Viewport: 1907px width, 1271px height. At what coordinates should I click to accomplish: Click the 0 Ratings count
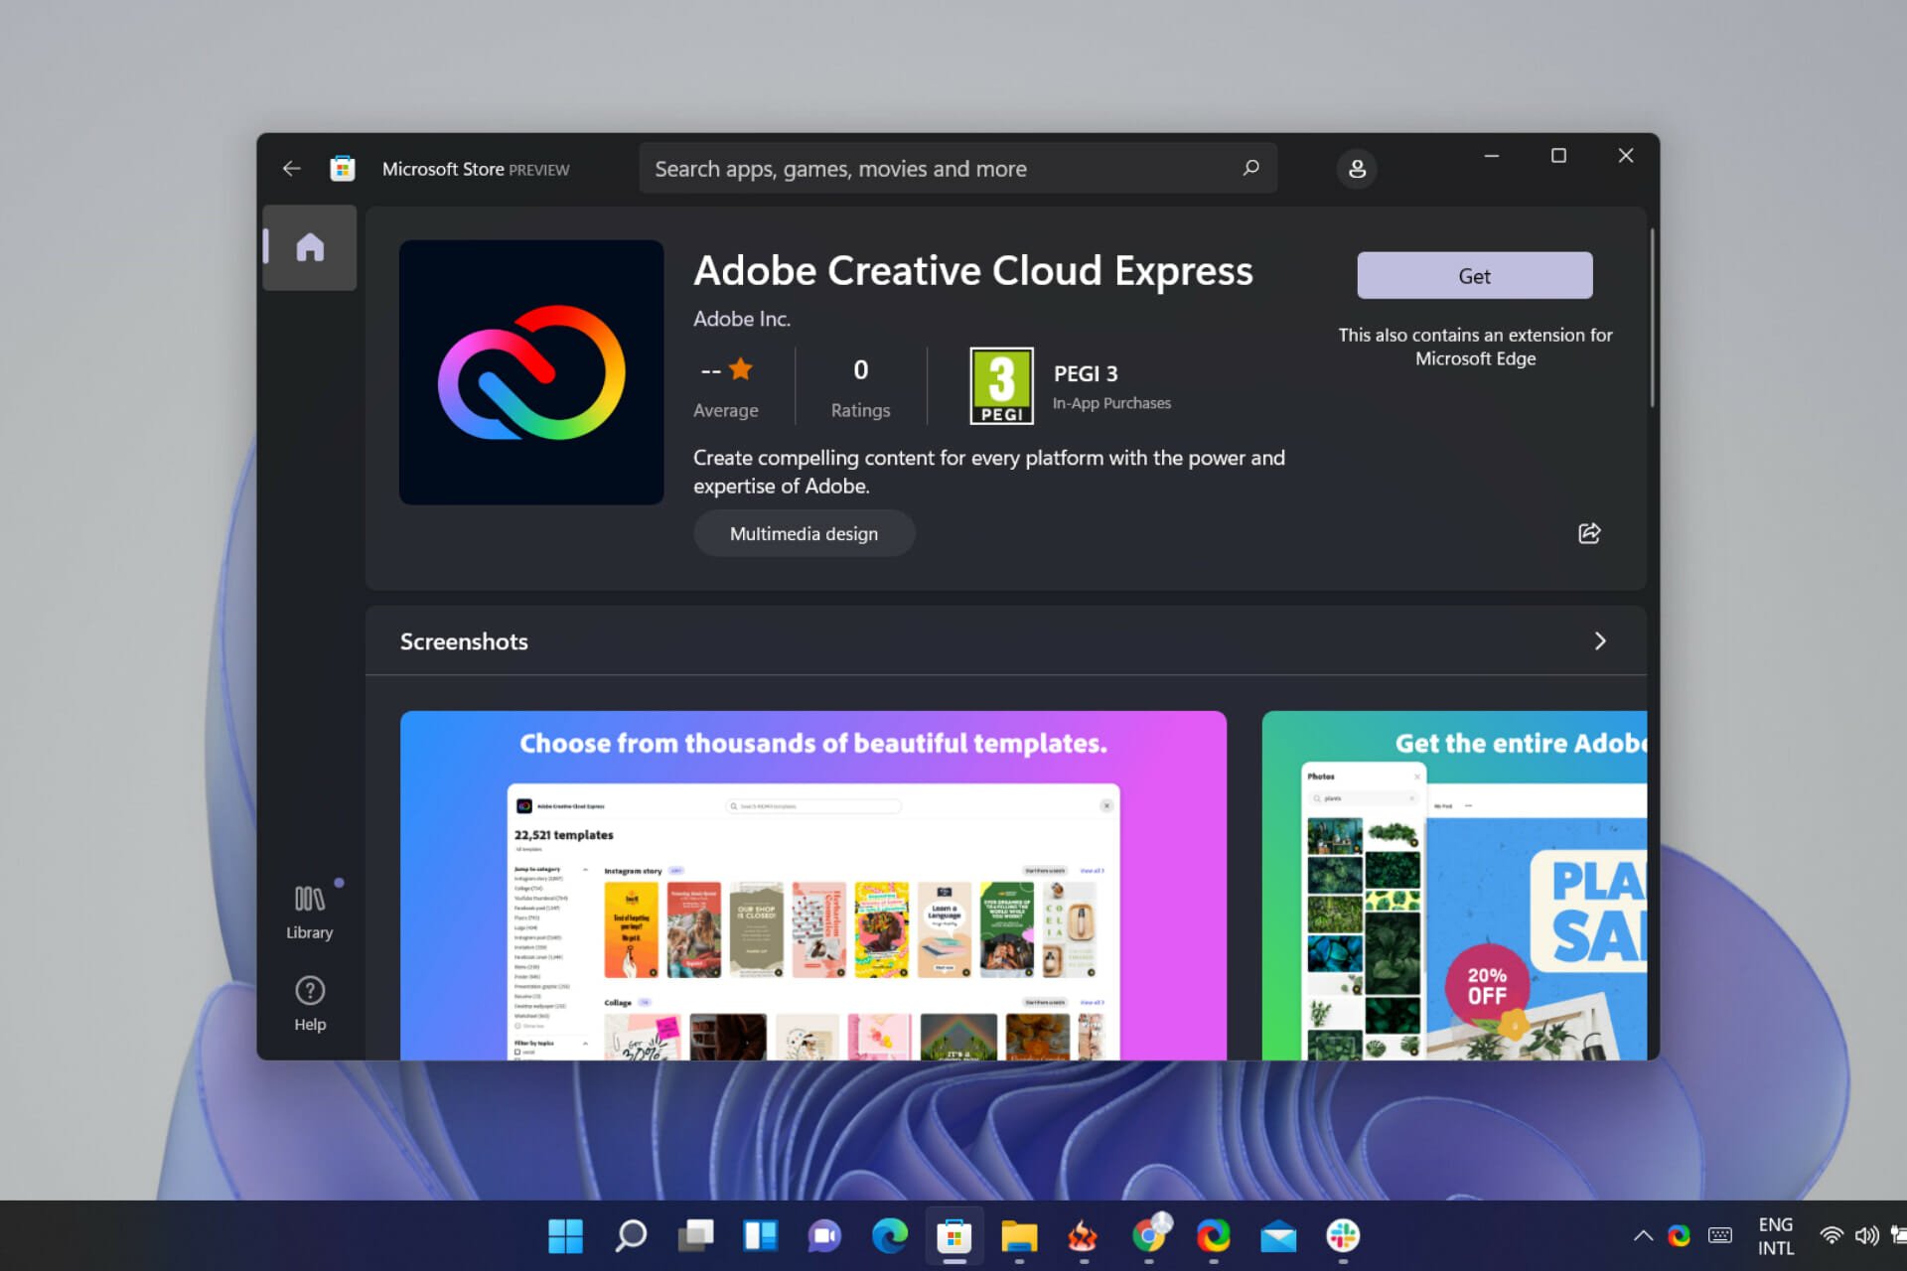[860, 386]
